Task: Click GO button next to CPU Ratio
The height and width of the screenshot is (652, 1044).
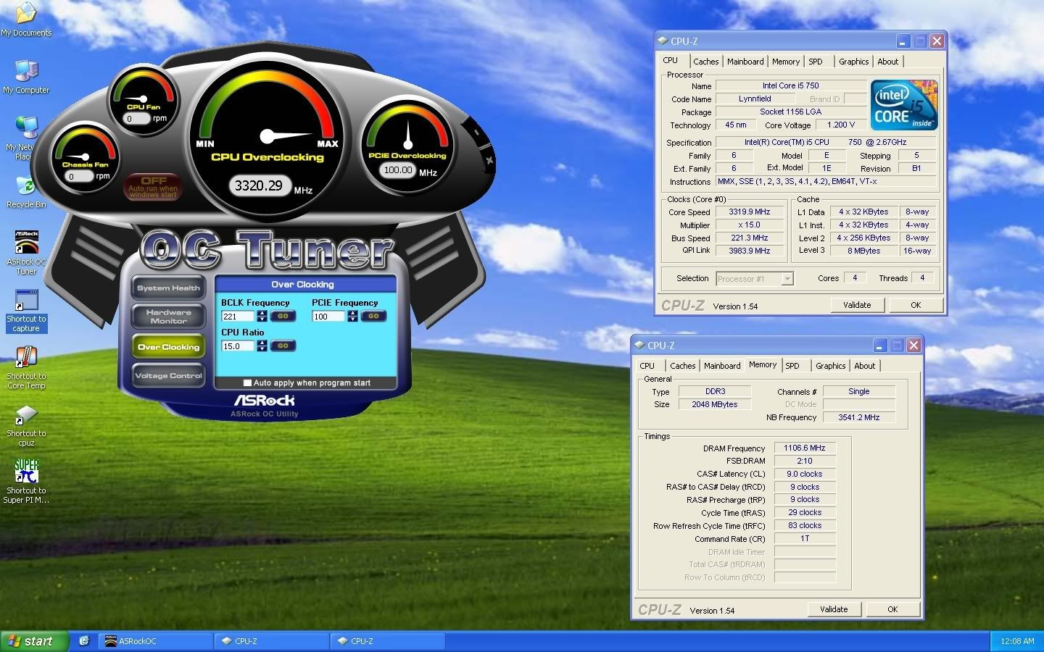Action: point(283,346)
